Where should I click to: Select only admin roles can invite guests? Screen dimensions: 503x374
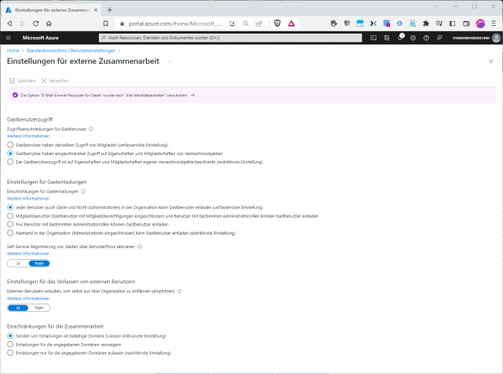click(10, 224)
